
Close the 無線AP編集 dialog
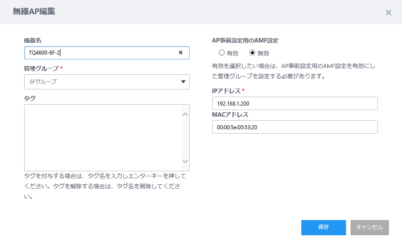tap(389, 13)
